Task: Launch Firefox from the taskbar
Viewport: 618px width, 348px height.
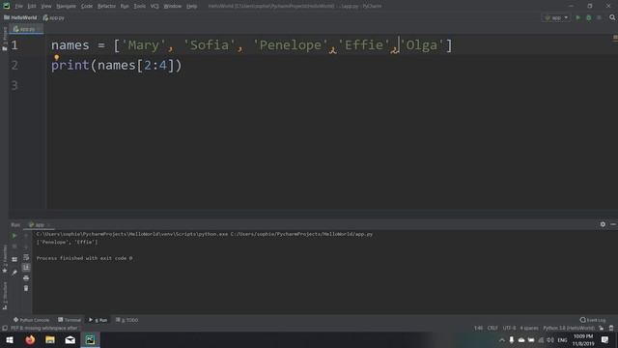Action: pos(30,339)
